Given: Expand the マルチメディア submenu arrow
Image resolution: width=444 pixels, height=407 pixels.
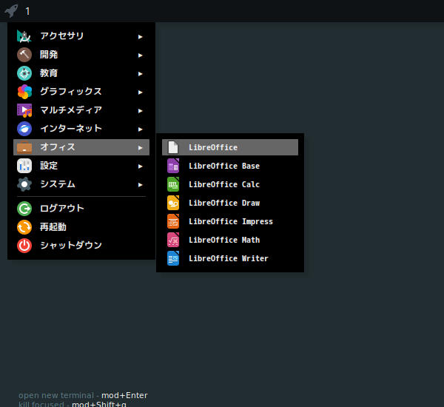Looking at the screenshot, I should point(140,111).
